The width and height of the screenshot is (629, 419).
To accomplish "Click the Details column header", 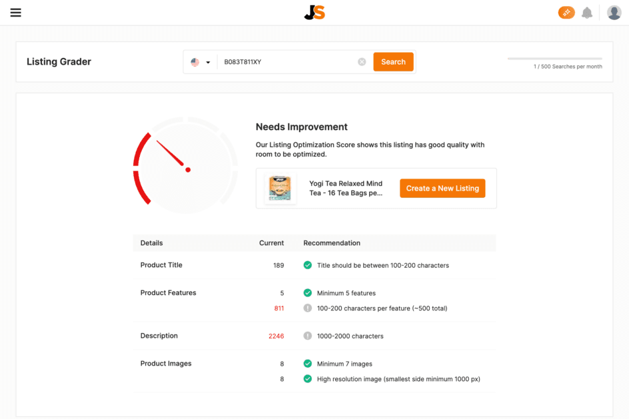I will coord(152,243).
